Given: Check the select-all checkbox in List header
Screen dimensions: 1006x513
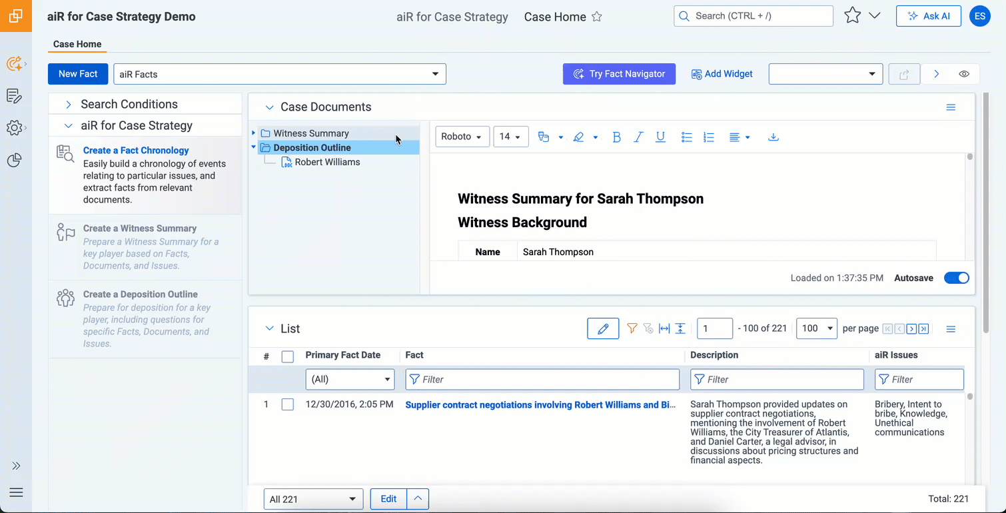Looking at the screenshot, I should click(x=287, y=356).
